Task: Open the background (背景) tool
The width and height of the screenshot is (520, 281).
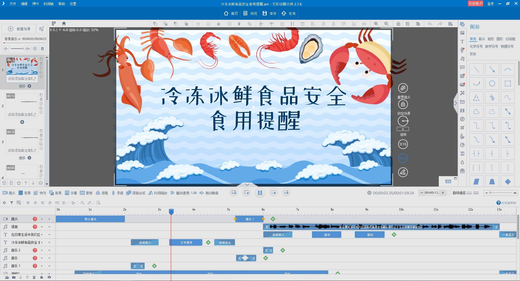Action: pyautogui.click(x=25, y=193)
